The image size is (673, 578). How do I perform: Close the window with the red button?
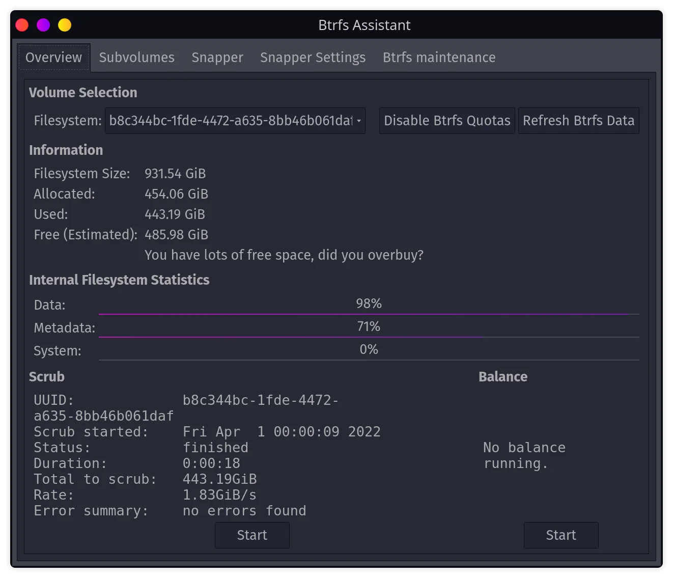pos(22,25)
